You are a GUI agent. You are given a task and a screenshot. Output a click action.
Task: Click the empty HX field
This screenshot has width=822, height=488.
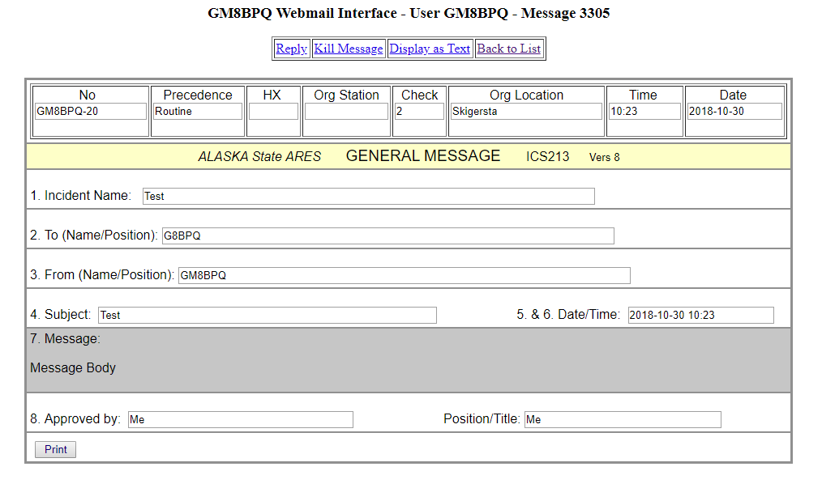pyautogui.click(x=273, y=110)
